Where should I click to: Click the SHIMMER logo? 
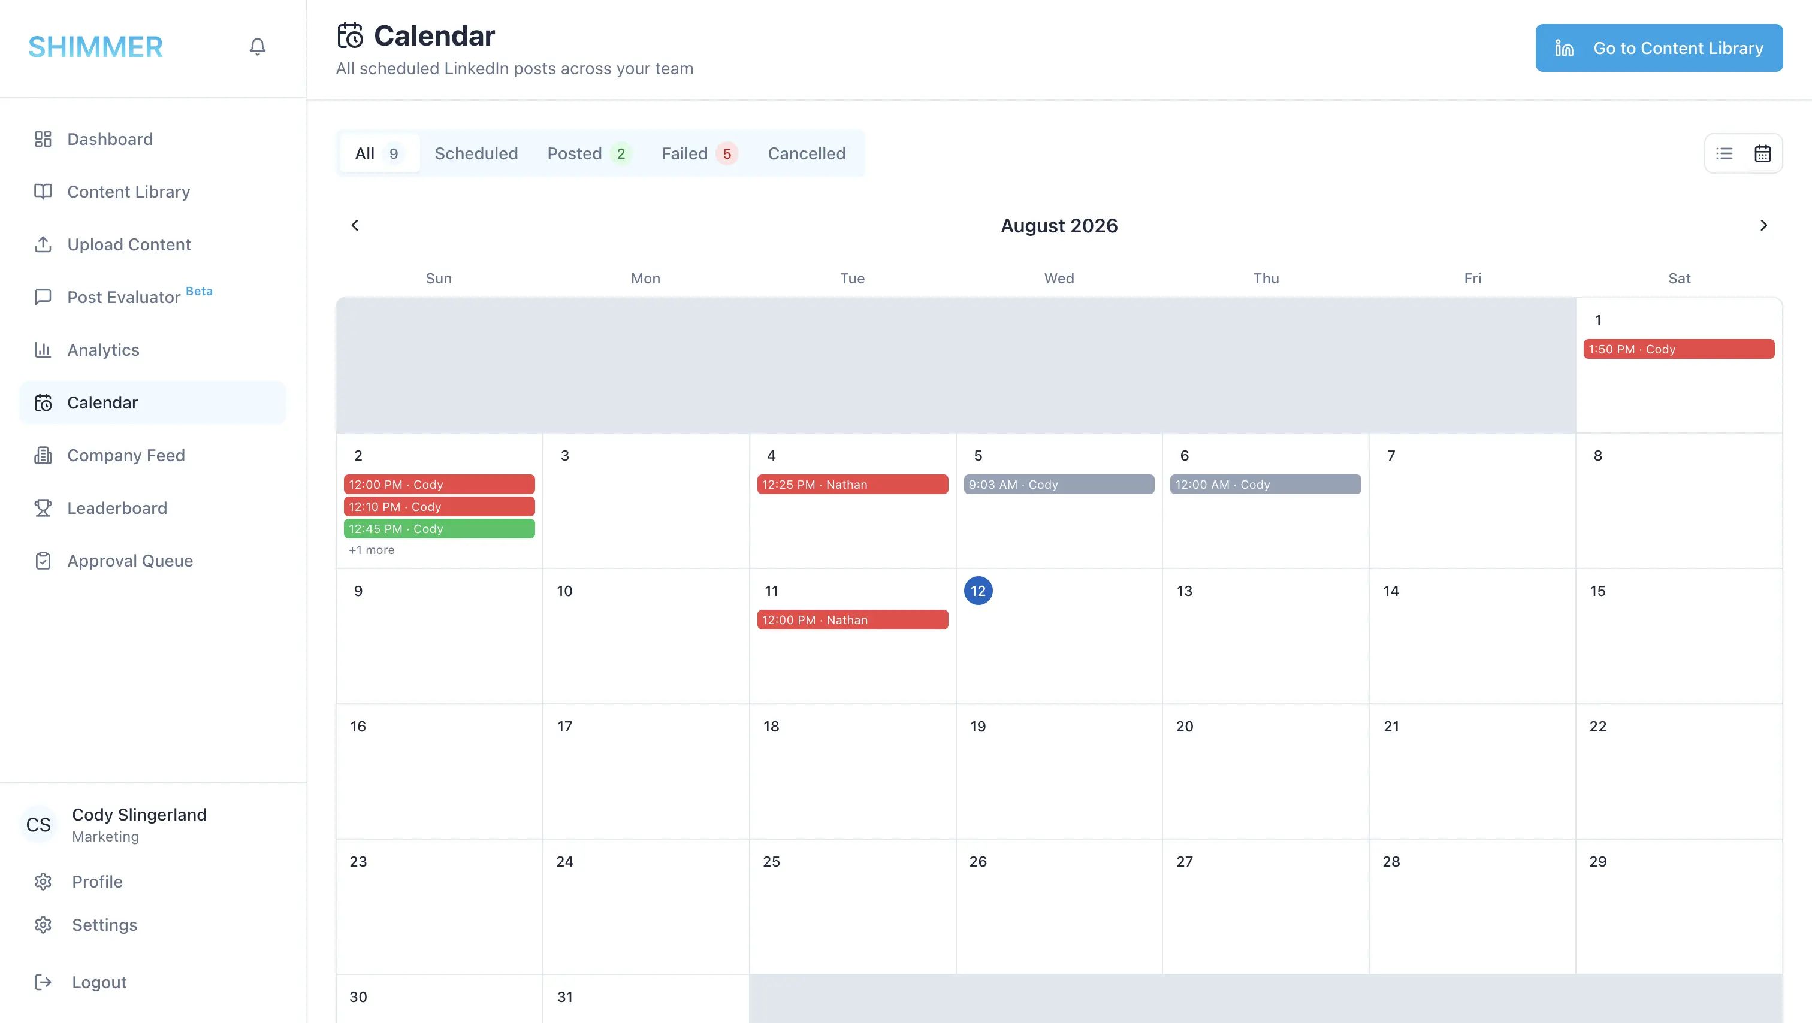[96, 47]
